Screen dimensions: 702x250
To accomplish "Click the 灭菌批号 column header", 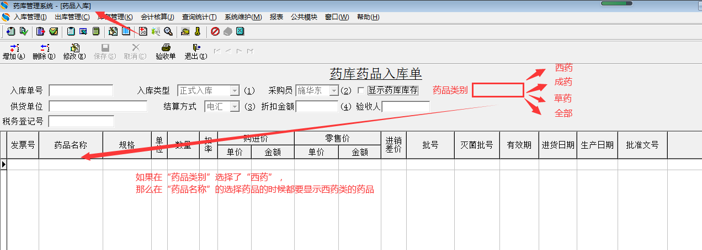I will (477, 145).
